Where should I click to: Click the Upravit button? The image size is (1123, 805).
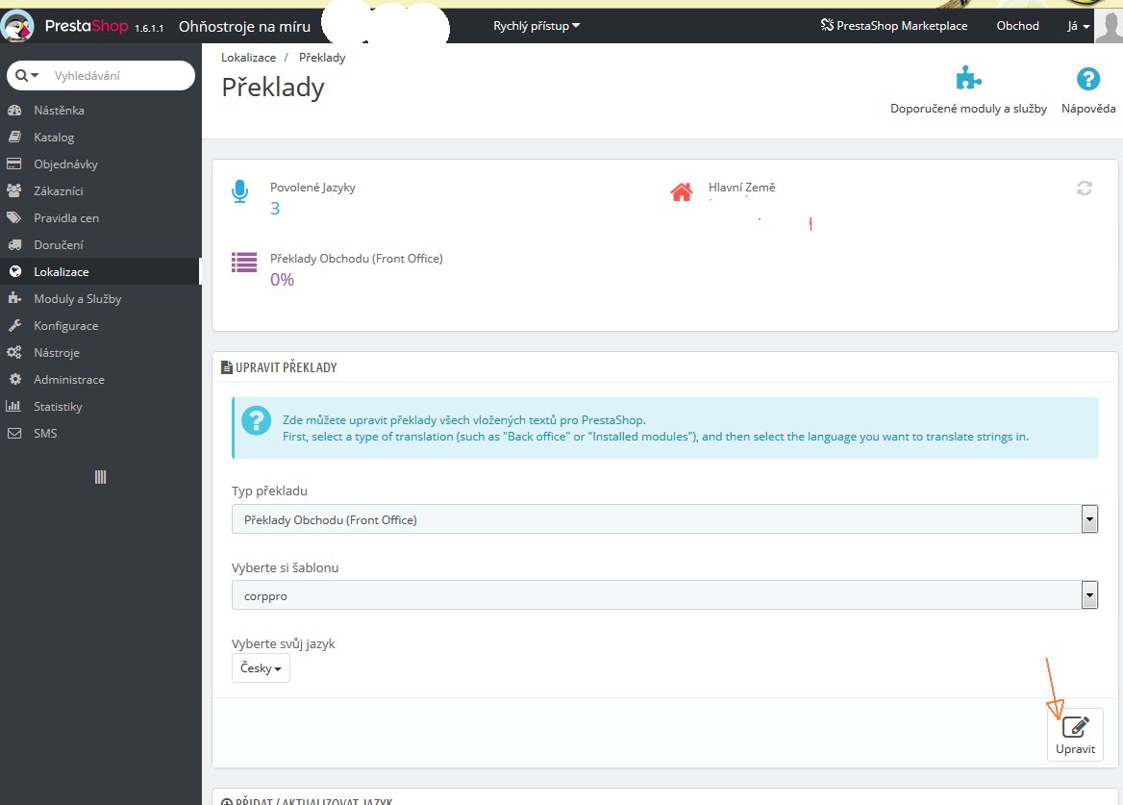click(x=1075, y=736)
